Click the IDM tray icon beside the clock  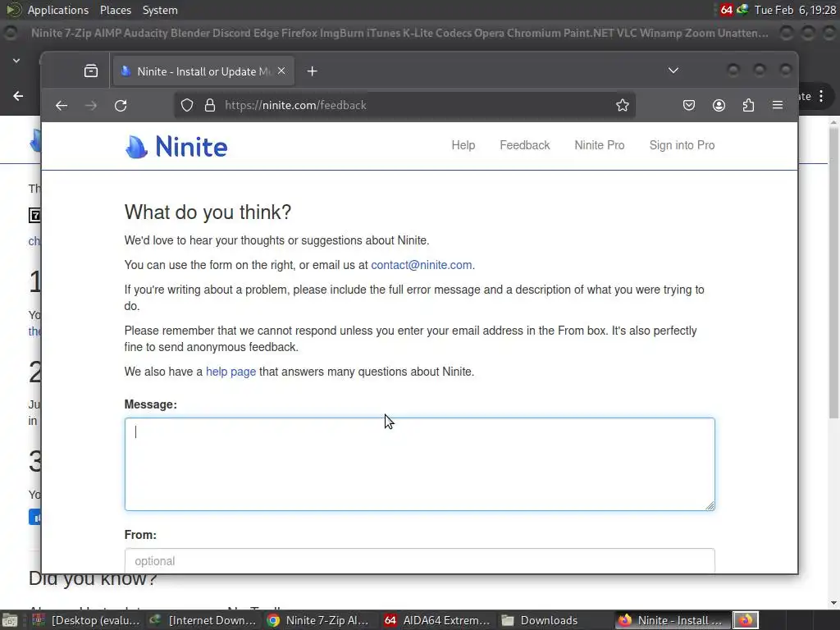(x=742, y=10)
